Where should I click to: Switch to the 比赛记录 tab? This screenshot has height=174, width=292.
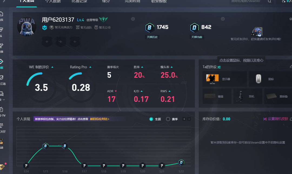click(x=79, y=1)
